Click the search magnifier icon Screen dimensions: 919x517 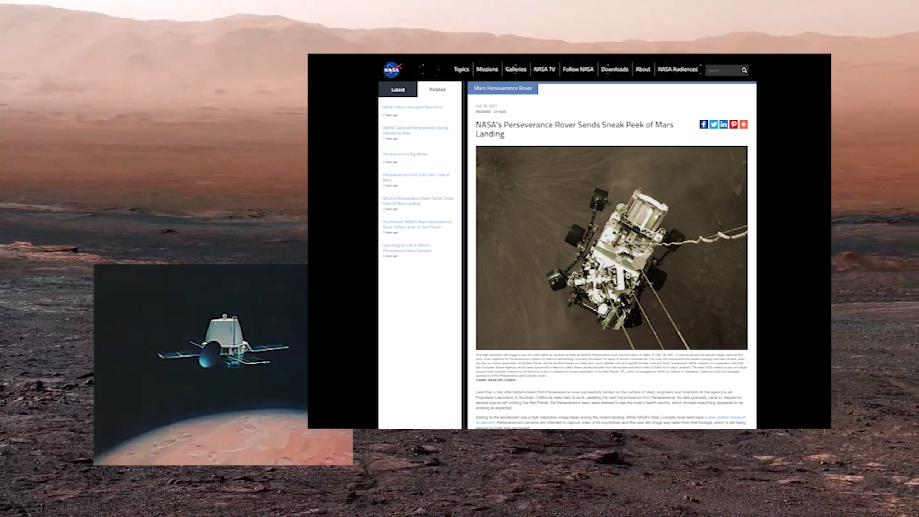click(x=744, y=70)
